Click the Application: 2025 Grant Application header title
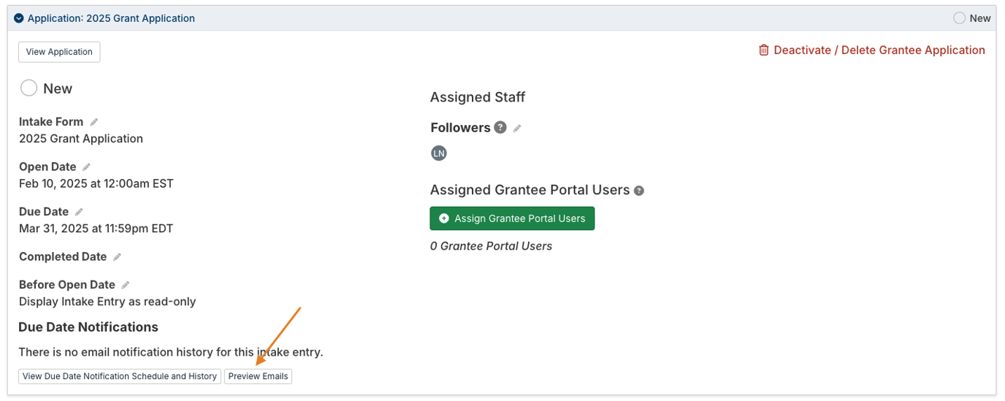1005x401 pixels. (x=111, y=18)
